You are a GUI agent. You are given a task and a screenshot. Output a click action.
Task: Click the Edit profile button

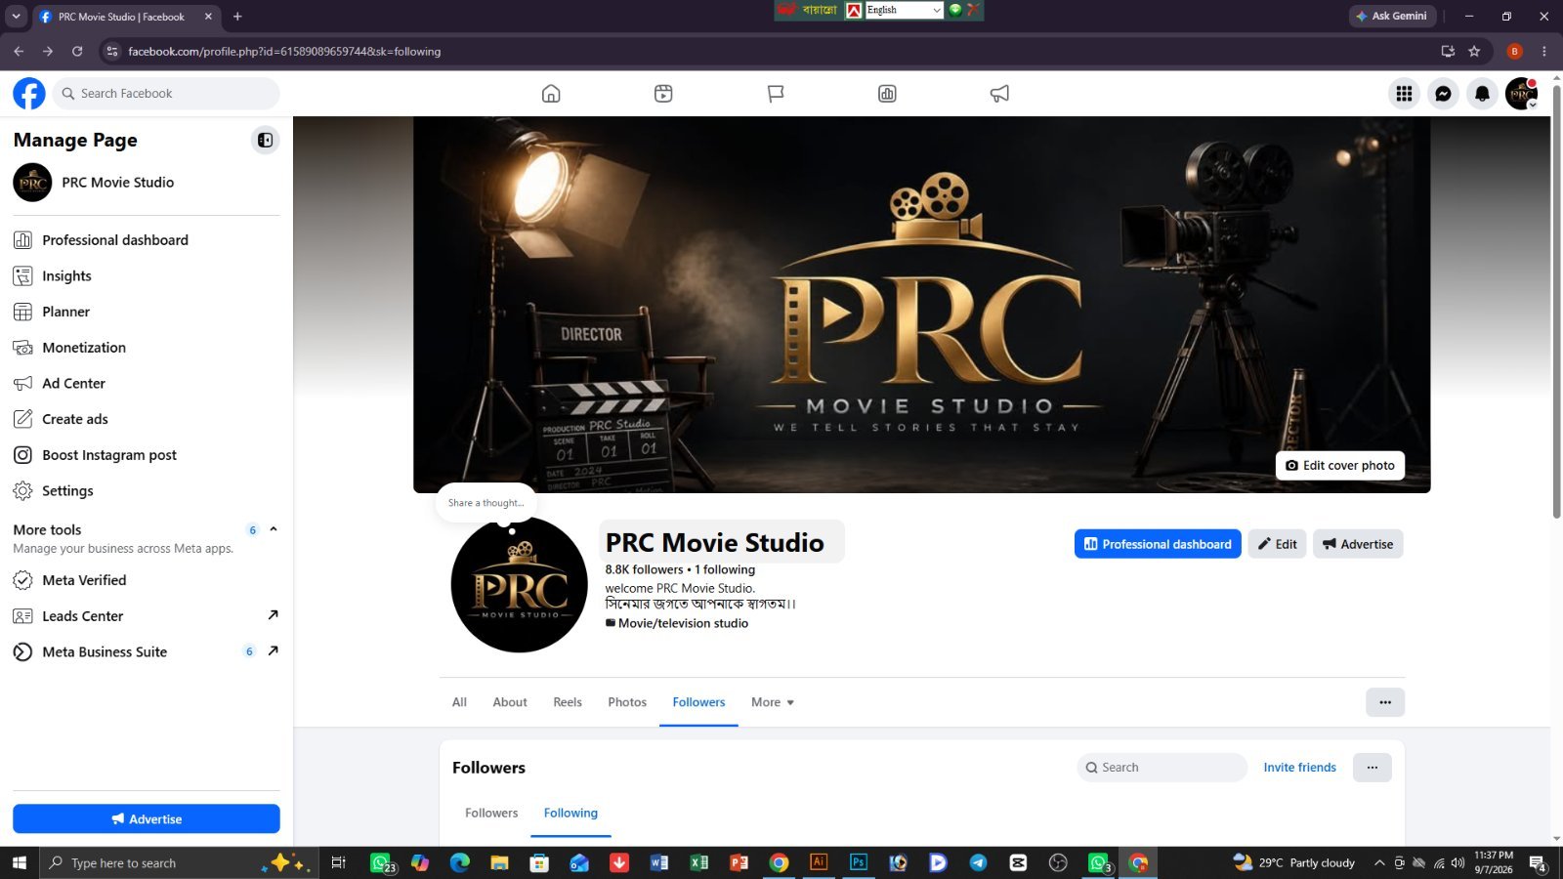pyautogui.click(x=1277, y=544)
